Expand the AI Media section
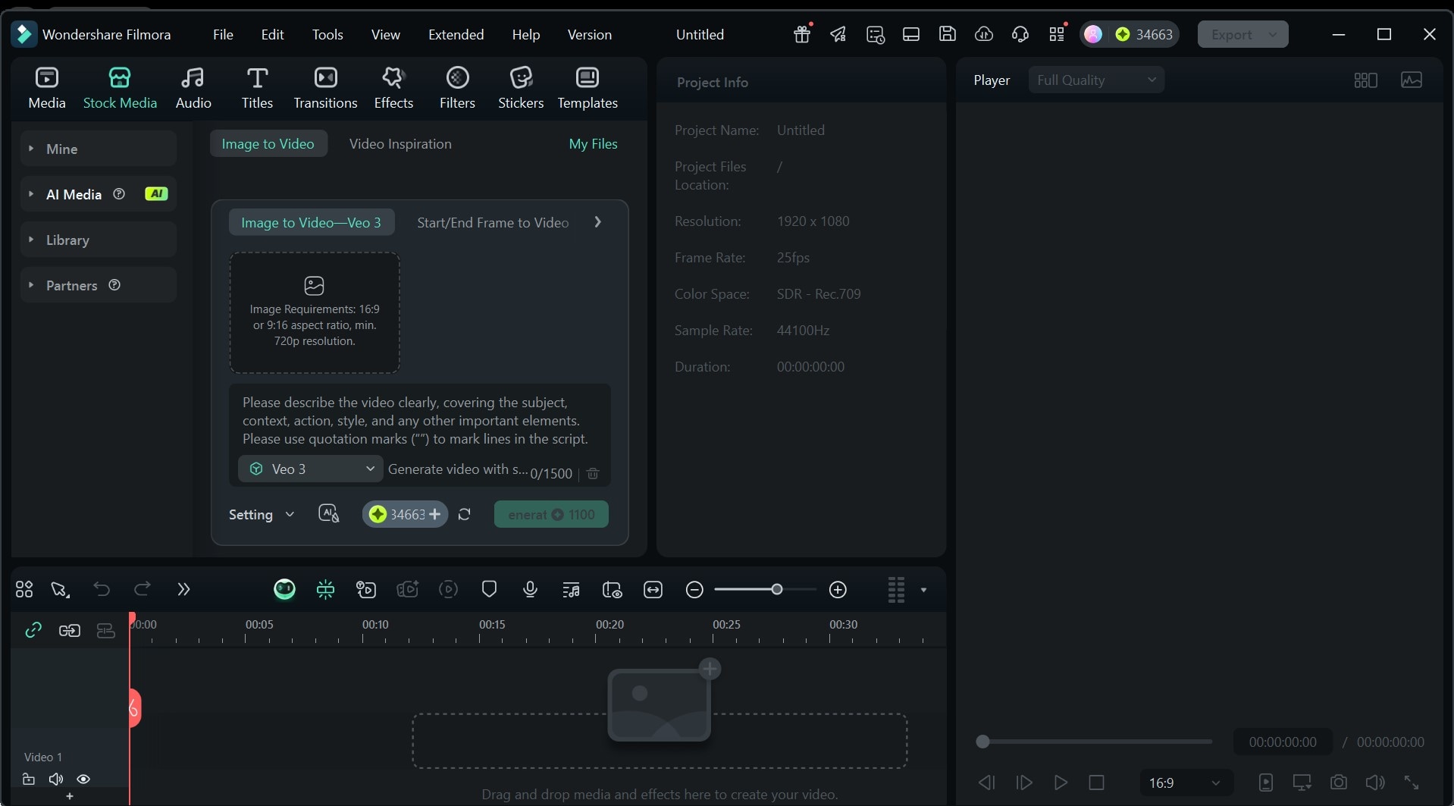Viewport: 1454px width, 806px height. click(99, 194)
